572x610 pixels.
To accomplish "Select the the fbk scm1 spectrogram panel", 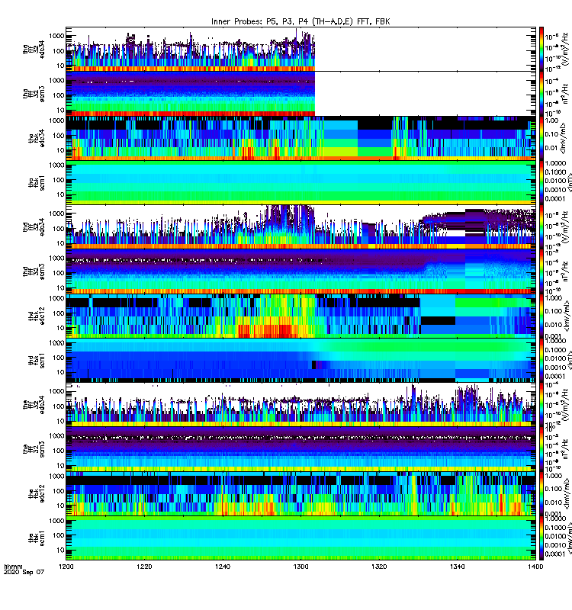I will 300,538.
